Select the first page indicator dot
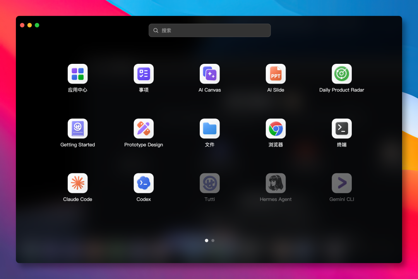 [206, 240]
